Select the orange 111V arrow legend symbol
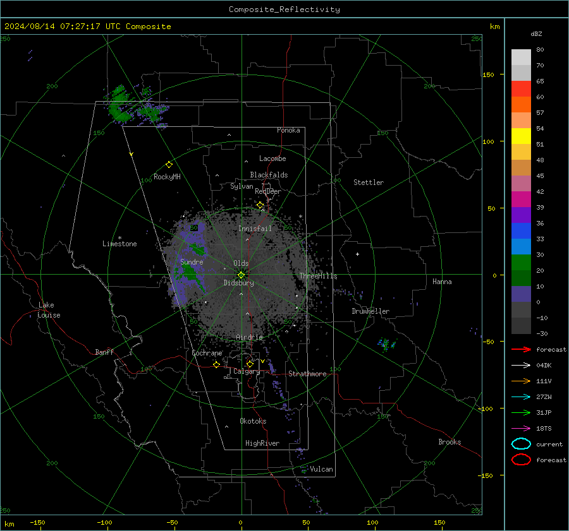The height and width of the screenshot is (531, 569). pyautogui.click(x=521, y=381)
